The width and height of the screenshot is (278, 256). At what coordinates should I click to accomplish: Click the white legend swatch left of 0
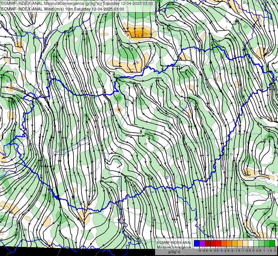[251, 243]
